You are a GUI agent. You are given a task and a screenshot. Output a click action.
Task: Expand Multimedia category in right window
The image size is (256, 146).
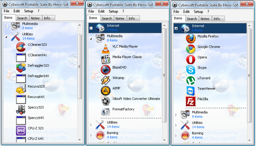point(176,115)
